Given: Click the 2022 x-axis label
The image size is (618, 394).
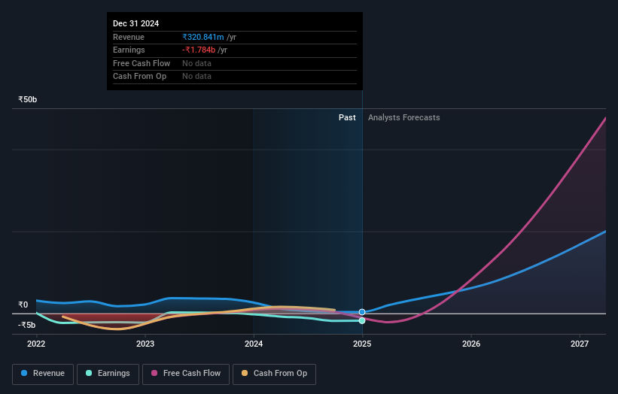Looking at the screenshot, I should [x=36, y=344].
